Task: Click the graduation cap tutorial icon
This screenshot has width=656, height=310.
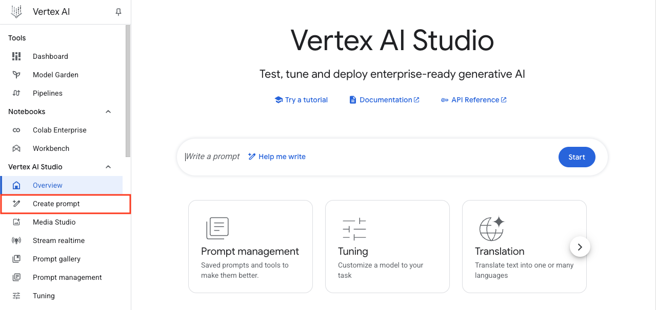Action: point(279,100)
